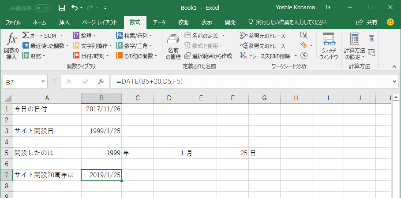Open the Name Box dropdown arrow
The width and height of the screenshot is (401, 198).
click(43, 81)
